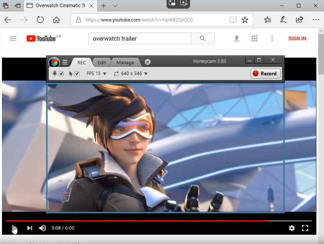
Task: Open Edge Settings and more menu
Action: point(316,20)
